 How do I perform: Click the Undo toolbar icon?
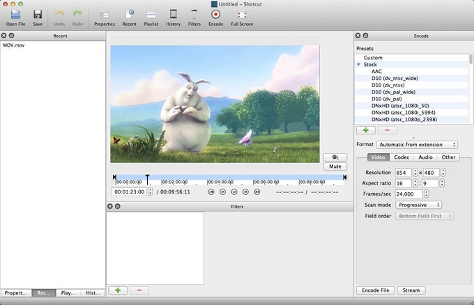(x=59, y=18)
